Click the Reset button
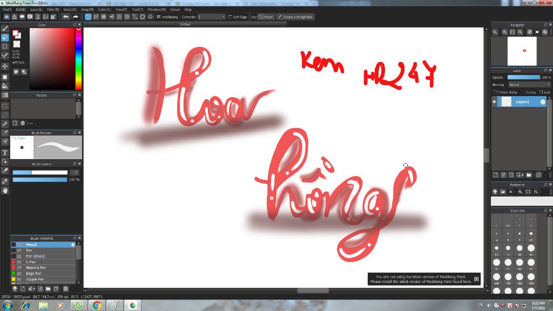This screenshot has height=311, width=553. pyautogui.click(x=266, y=17)
